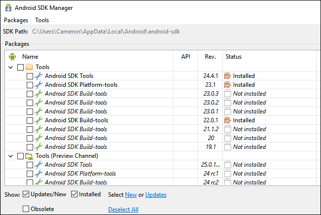Click the Select New link
Viewport: 321px width, 215px height.
(x=131, y=195)
